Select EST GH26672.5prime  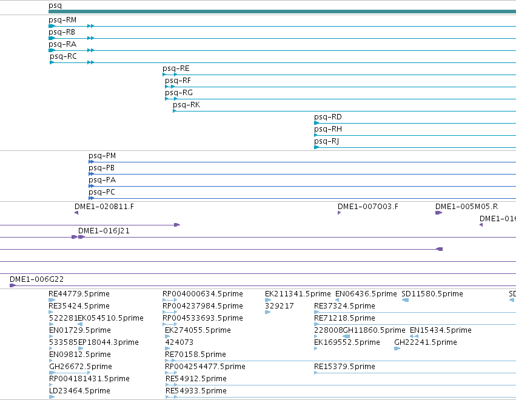tap(81, 367)
